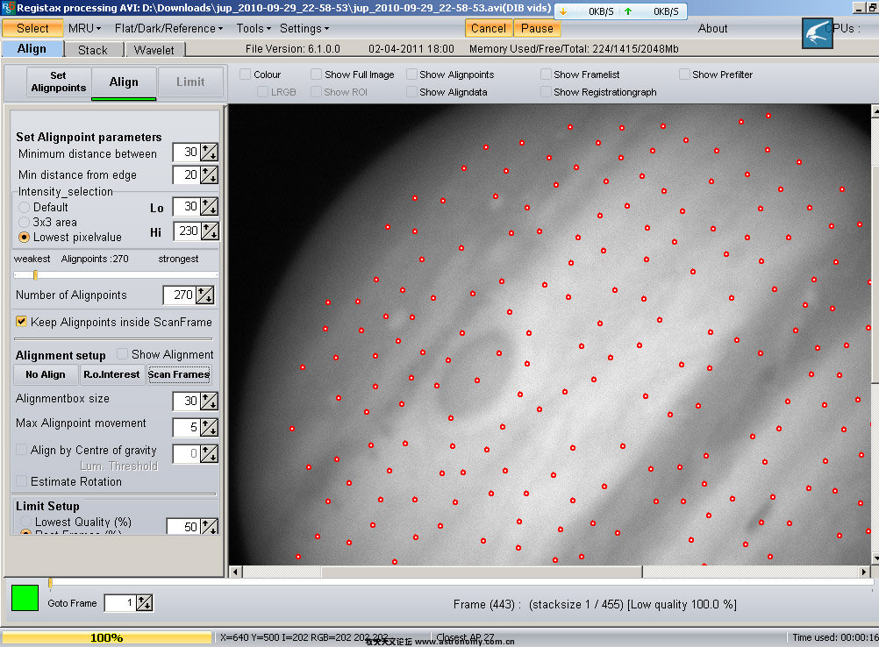879x647 pixels.
Task: Click the Minimum distance between value field
Action: point(187,153)
